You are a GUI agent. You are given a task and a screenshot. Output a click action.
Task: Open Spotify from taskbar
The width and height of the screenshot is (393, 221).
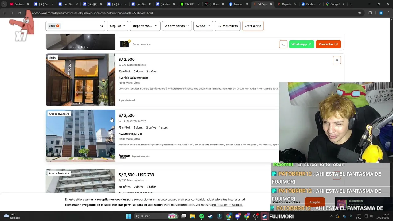pos(201,216)
